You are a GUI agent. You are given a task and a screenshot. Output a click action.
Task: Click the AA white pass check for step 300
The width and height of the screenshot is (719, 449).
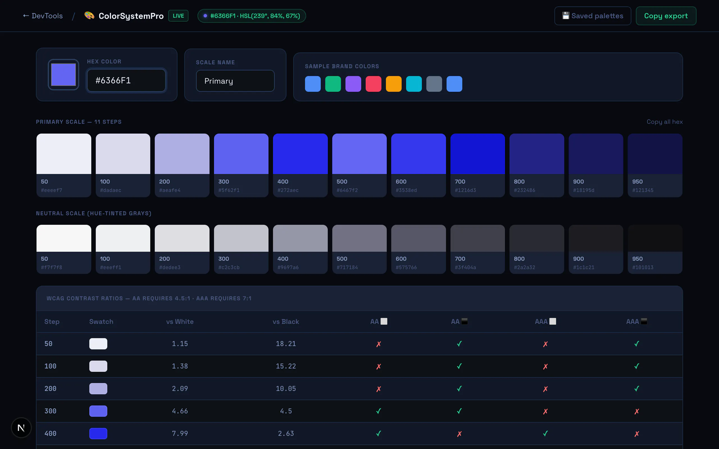coord(379,411)
